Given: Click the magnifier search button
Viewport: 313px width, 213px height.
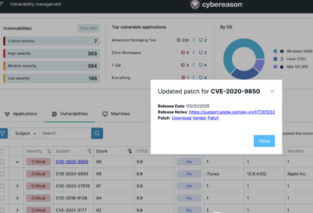Looking at the screenshot, I should 97,133.
